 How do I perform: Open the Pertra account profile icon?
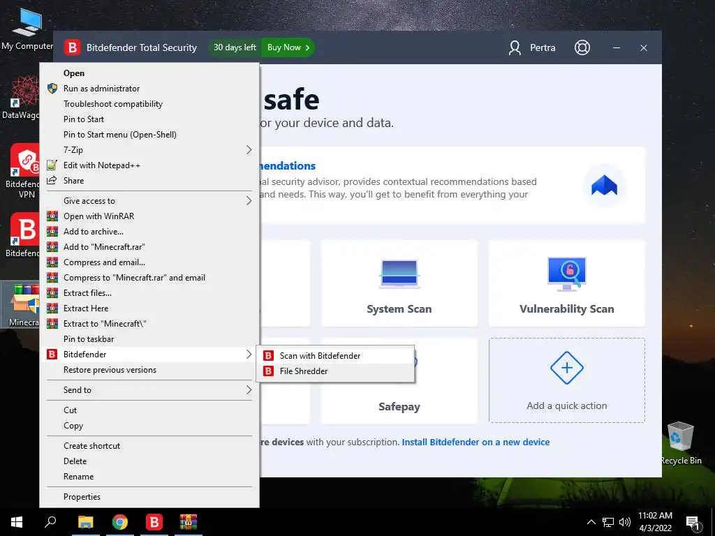tap(515, 48)
